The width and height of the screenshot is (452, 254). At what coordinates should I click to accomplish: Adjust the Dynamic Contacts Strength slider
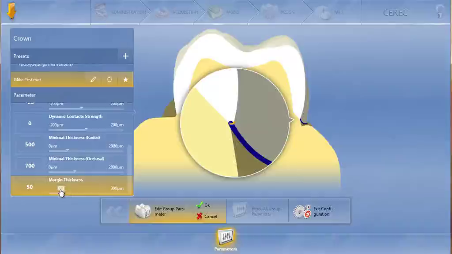86,129
